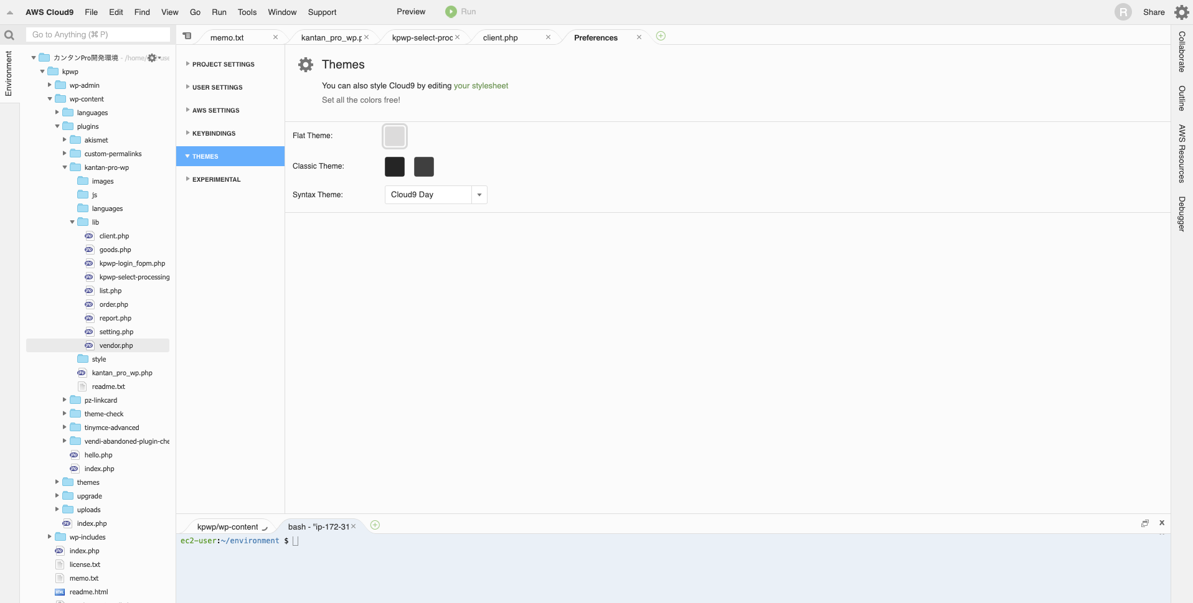This screenshot has width=1193, height=603.
Task: Open the AWS Resources side panel
Action: click(1181, 154)
